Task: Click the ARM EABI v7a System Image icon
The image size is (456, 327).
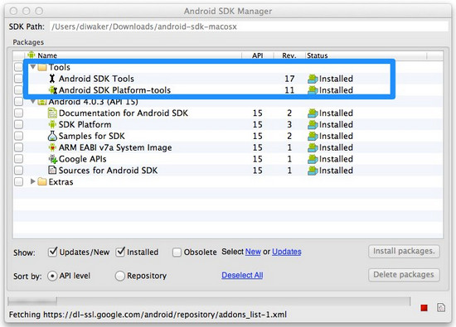Action: pyautogui.click(x=52, y=147)
